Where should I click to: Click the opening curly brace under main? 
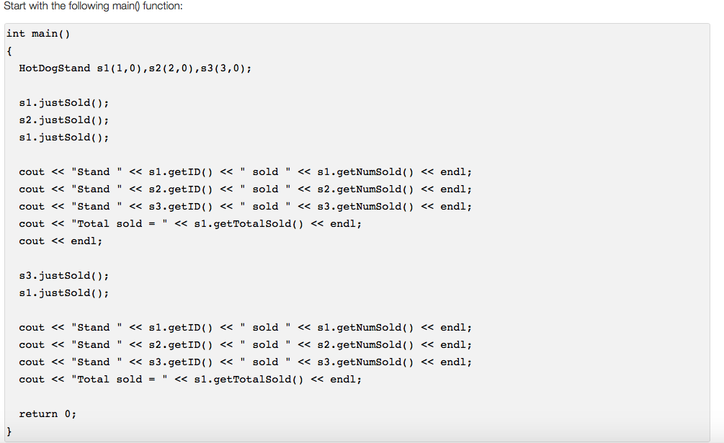(x=9, y=51)
